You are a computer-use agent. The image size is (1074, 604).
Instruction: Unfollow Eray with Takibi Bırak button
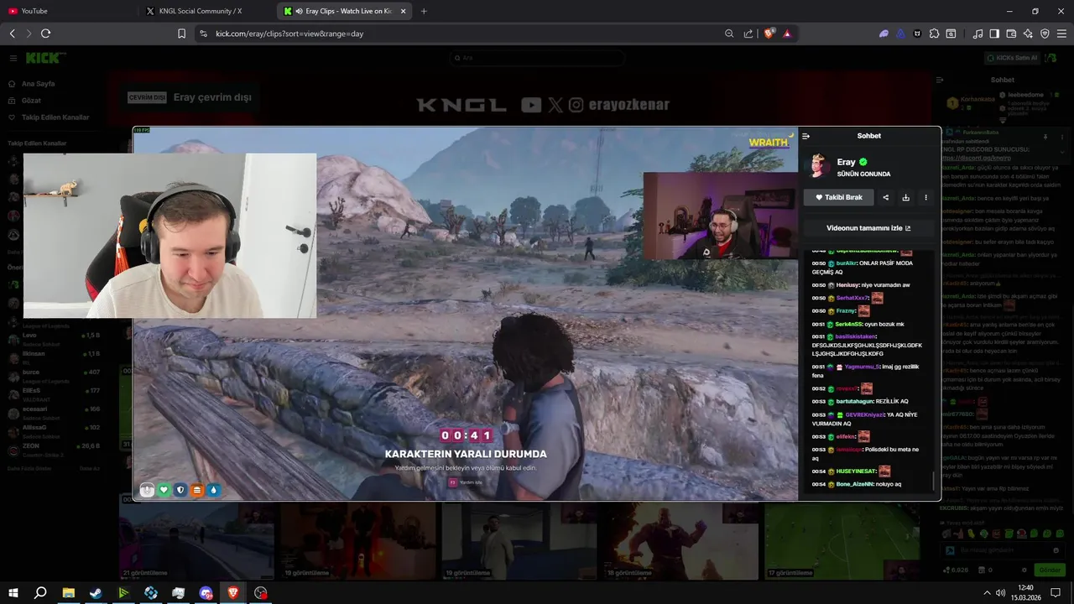pyautogui.click(x=839, y=197)
